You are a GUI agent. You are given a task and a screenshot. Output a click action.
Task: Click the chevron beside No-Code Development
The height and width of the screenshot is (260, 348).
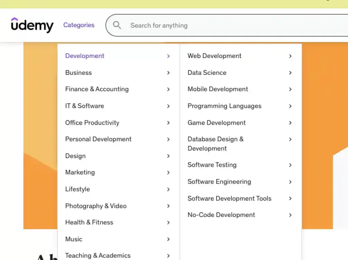pos(291,215)
